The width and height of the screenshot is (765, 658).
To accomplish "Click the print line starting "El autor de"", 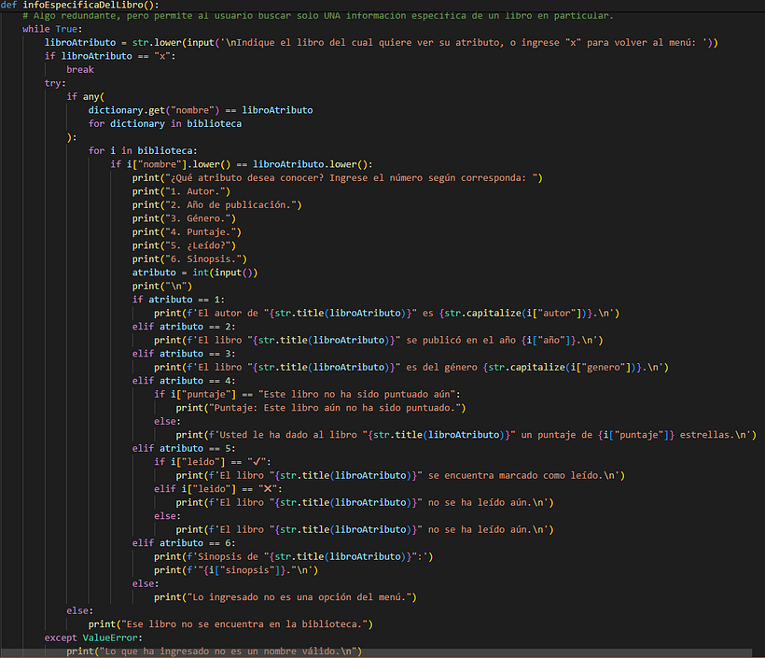I will (387, 314).
